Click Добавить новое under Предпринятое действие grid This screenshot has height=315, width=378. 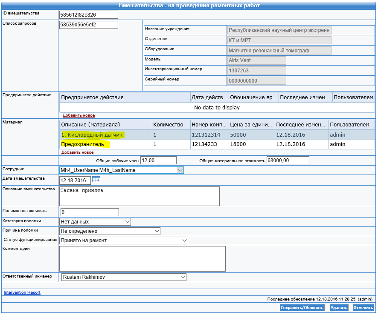pyautogui.click(x=79, y=115)
